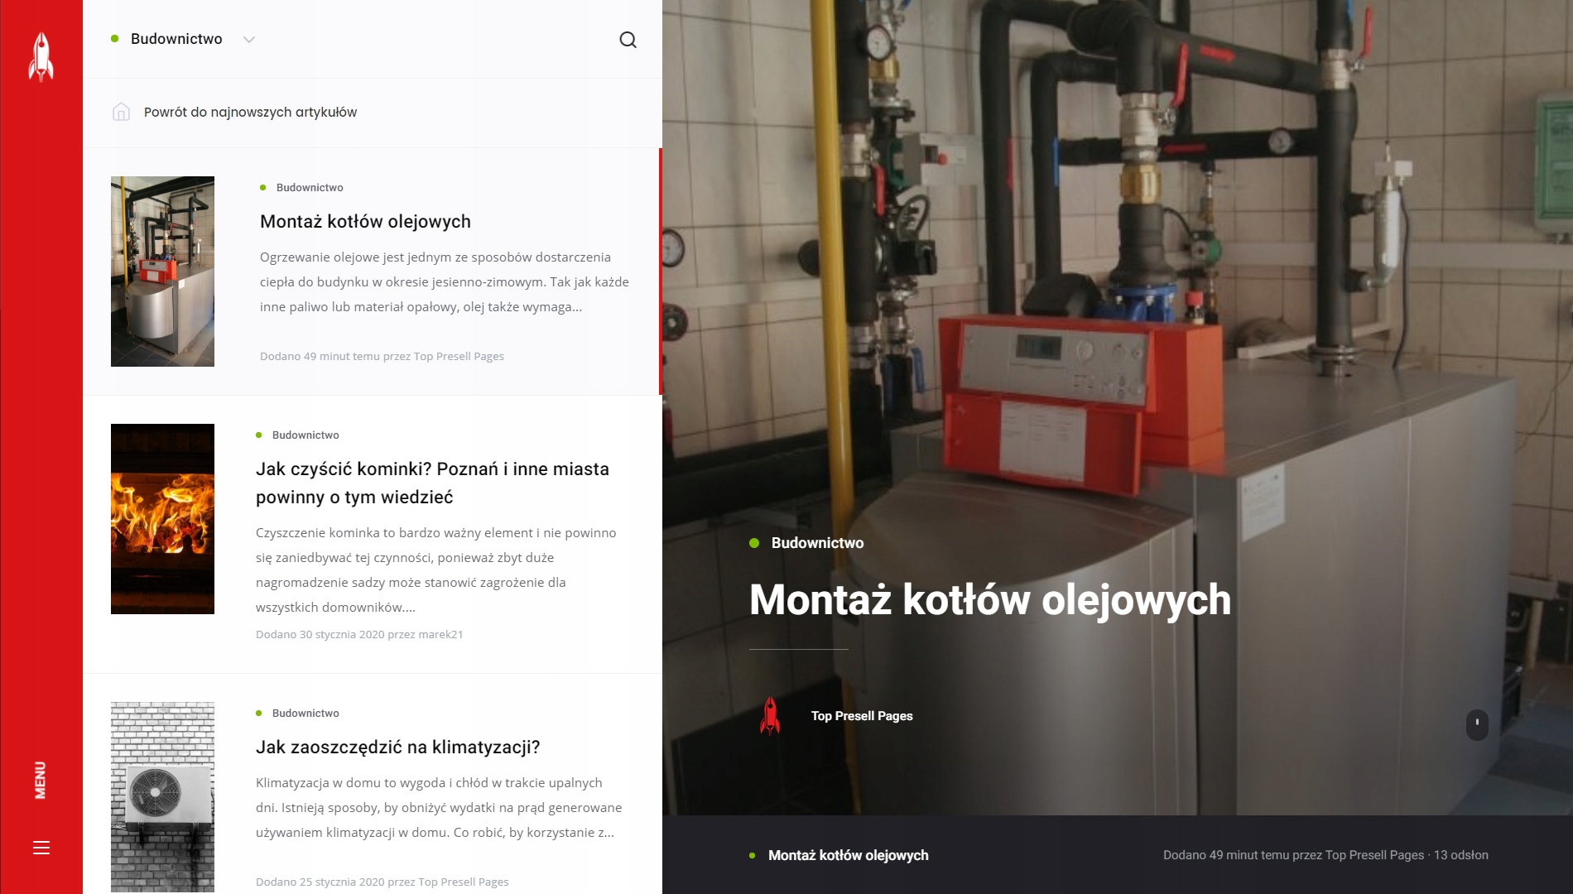
Task: Click Montaż kotłów olejowych in bottom bar
Action: tap(849, 855)
